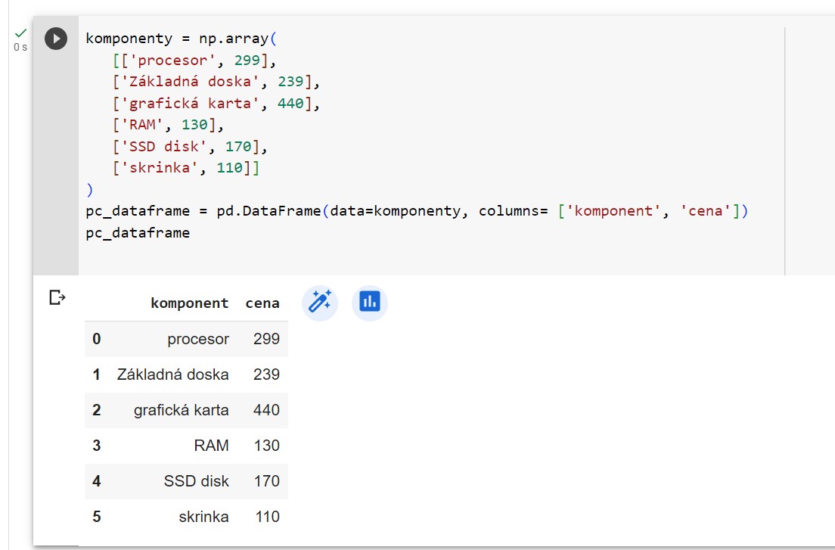Click the 'cena' column header
The image size is (835, 550).
[x=262, y=303]
